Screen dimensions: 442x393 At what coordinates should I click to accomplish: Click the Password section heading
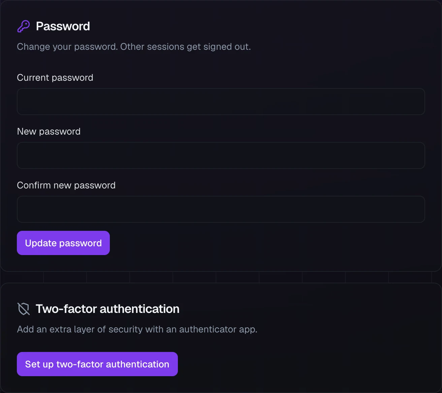[63, 26]
